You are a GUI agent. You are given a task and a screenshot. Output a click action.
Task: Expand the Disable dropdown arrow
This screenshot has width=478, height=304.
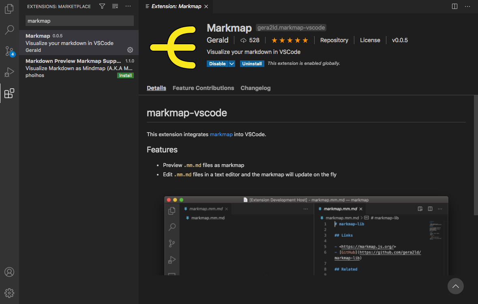231,63
